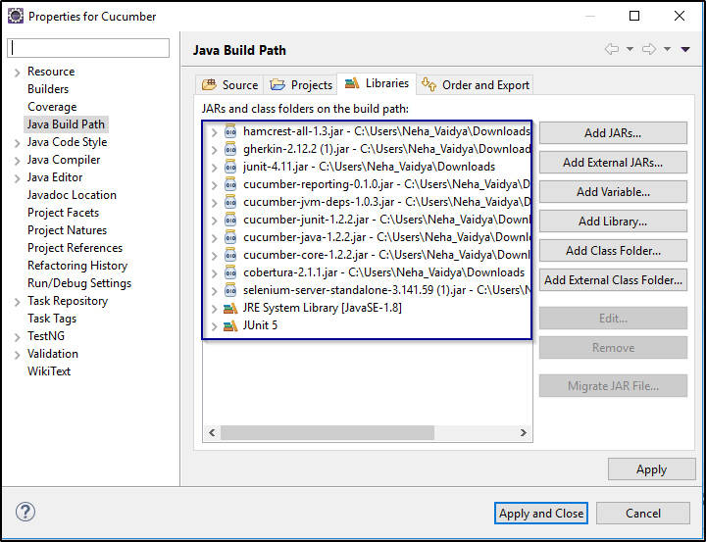
Task: Select Task Tags tree item
Action: (x=52, y=319)
